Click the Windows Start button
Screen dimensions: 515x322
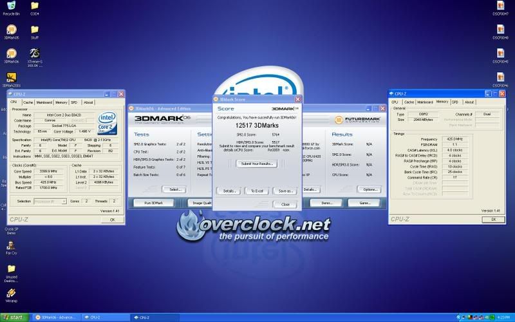click(x=14, y=317)
